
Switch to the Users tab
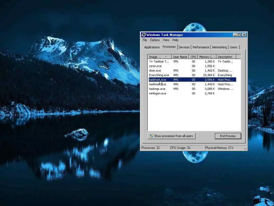coord(233,47)
